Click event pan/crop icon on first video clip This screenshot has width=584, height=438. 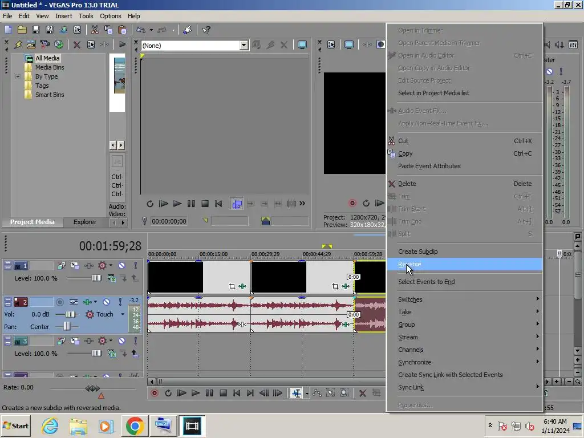coord(232,286)
